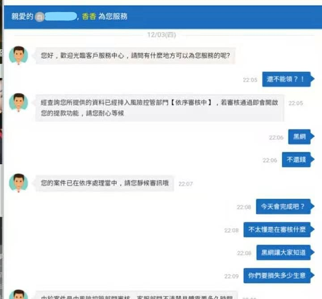Click agent avatar beside 您的案件已在依序處理 message

pos(18,183)
